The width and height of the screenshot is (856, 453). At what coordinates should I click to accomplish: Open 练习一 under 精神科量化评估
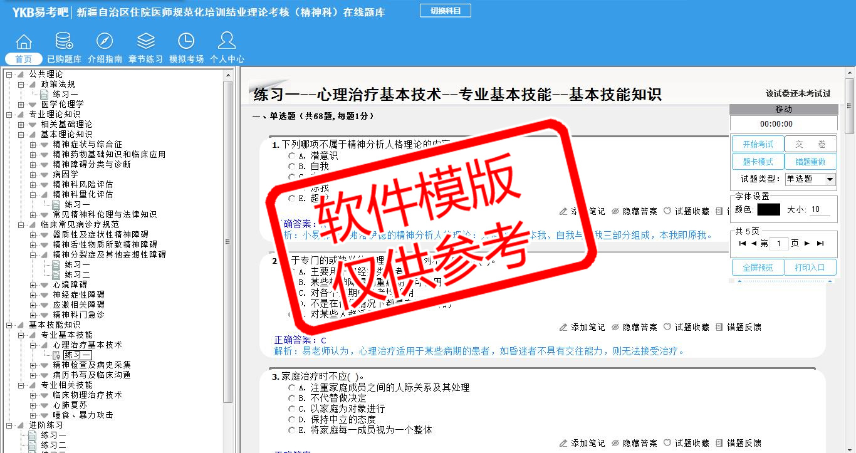[77, 204]
